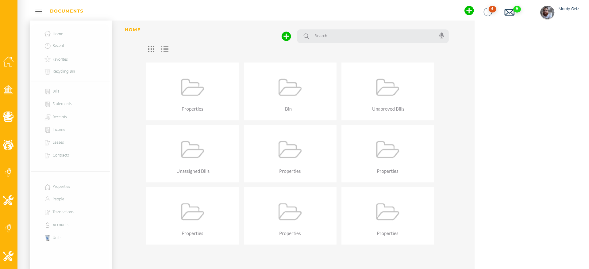The height and width of the screenshot is (269, 589).
Task: Click inside the Search input field
Action: [373, 36]
